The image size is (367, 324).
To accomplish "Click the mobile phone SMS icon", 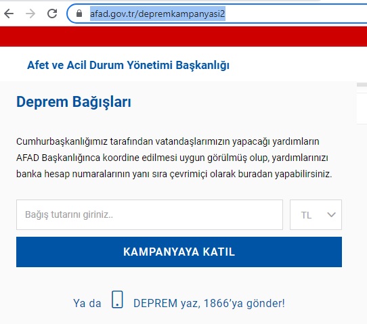I will point(117,300).
